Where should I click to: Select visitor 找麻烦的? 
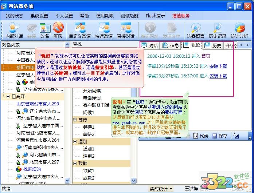[32, 169]
